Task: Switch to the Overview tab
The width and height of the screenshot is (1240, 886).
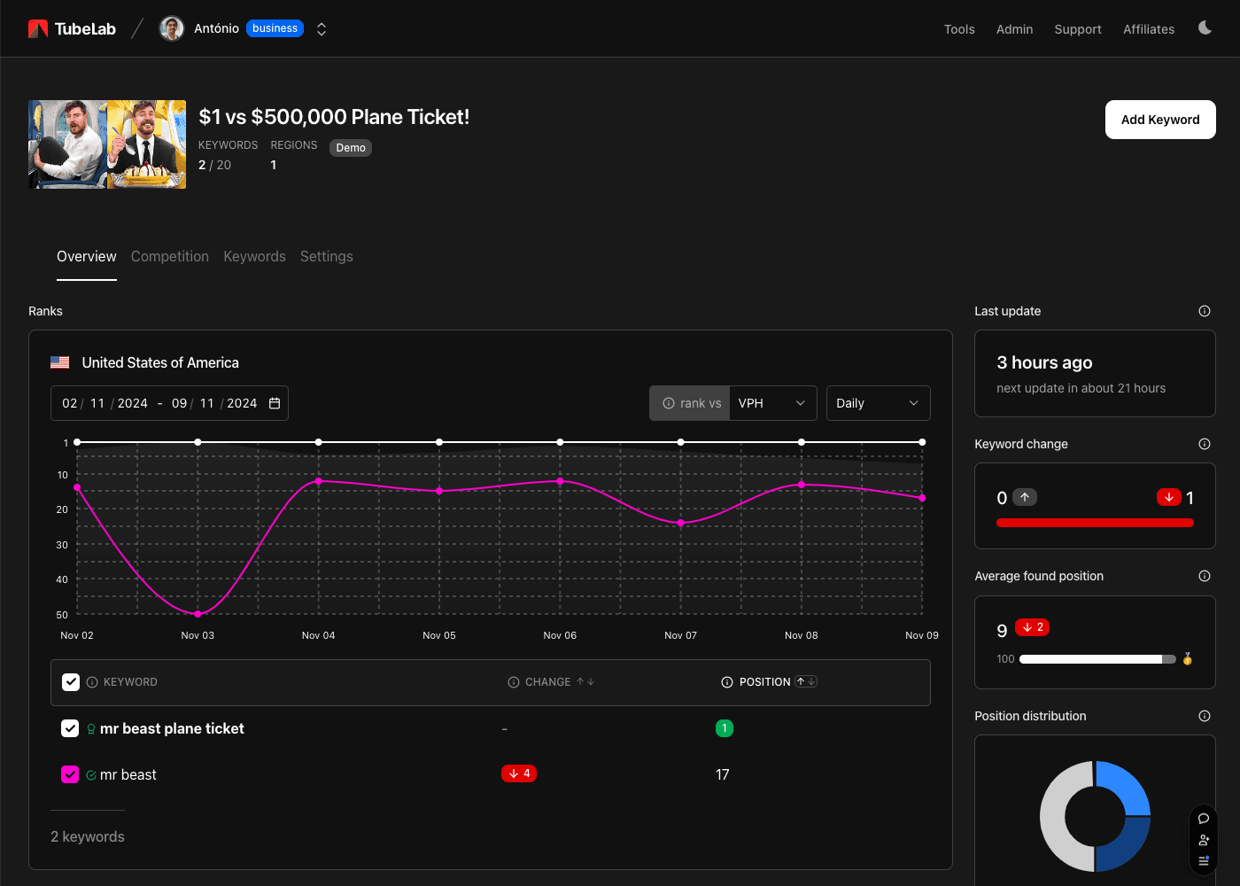Action: click(87, 256)
